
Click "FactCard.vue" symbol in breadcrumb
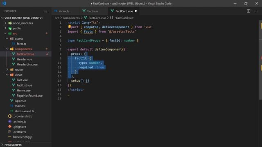coord(124,18)
